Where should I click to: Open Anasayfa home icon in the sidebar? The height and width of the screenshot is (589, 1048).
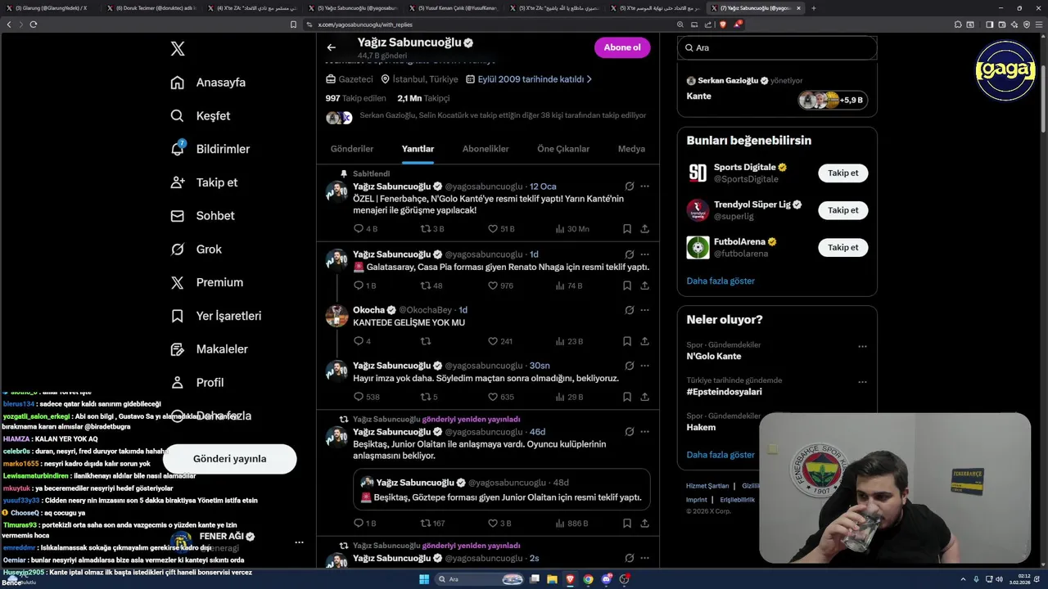point(178,83)
